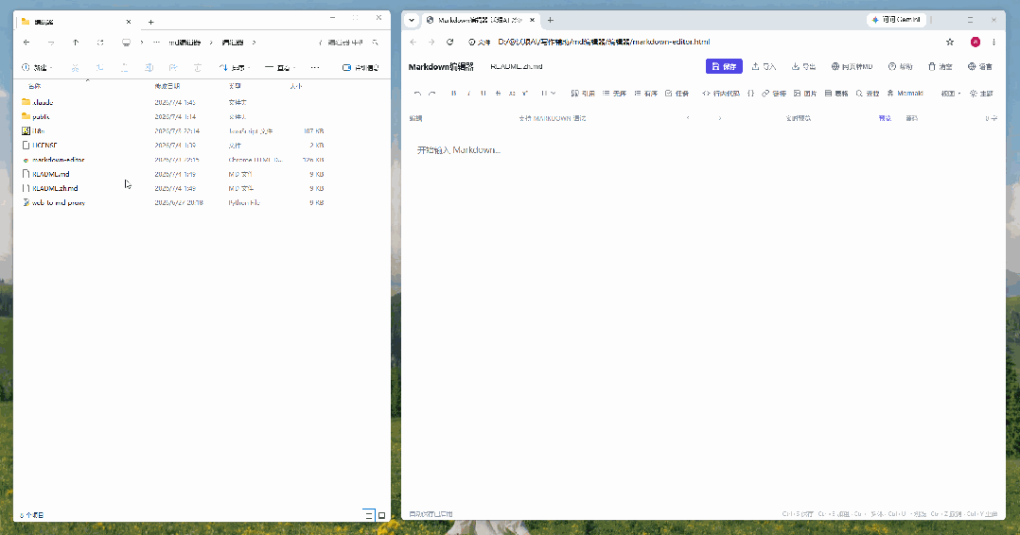Image resolution: width=1020 pixels, height=535 pixels.
Task: Insert a table via table icon
Action: tap(836, 94)
